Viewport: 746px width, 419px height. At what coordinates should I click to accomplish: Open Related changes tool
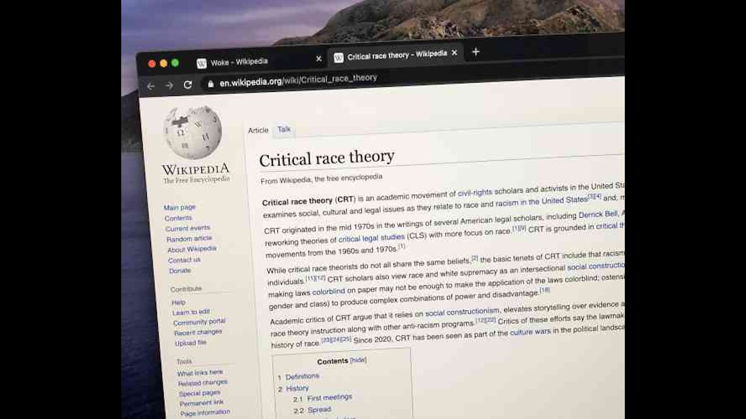tap(203, 383)
